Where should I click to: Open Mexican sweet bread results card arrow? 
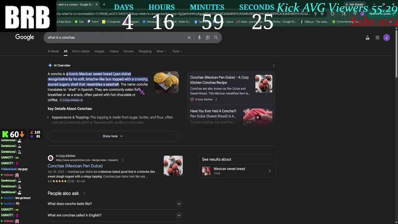[270, 171]
